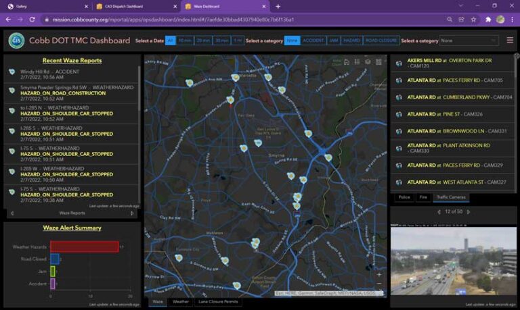Switch to the Weather map tab
This screenshot has width=520, height=310.
click(x=181, y=302)
